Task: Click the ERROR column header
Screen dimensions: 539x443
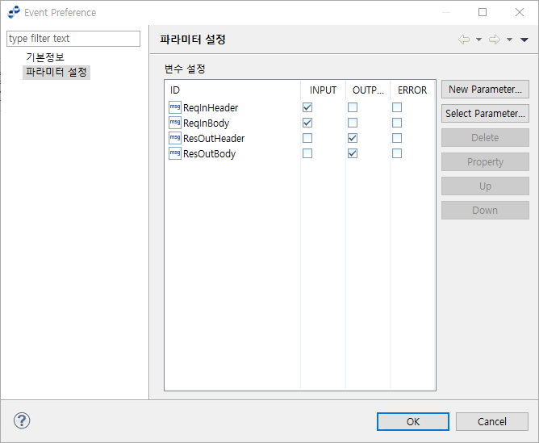Action: (412, 90)
